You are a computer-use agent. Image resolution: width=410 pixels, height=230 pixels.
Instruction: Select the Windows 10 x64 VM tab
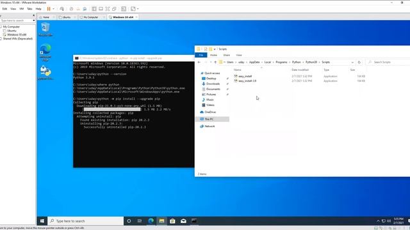[123, 17]
